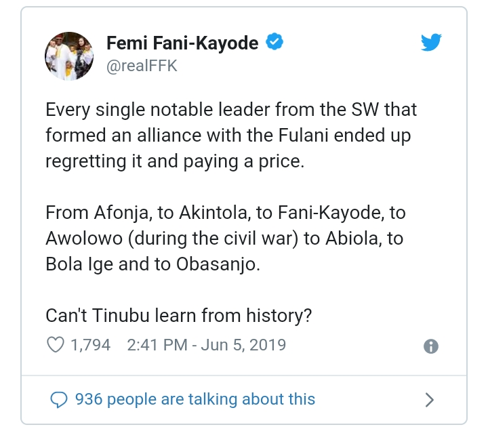
Task: Open "936 people are talking about this"
Action: point(195,399)
